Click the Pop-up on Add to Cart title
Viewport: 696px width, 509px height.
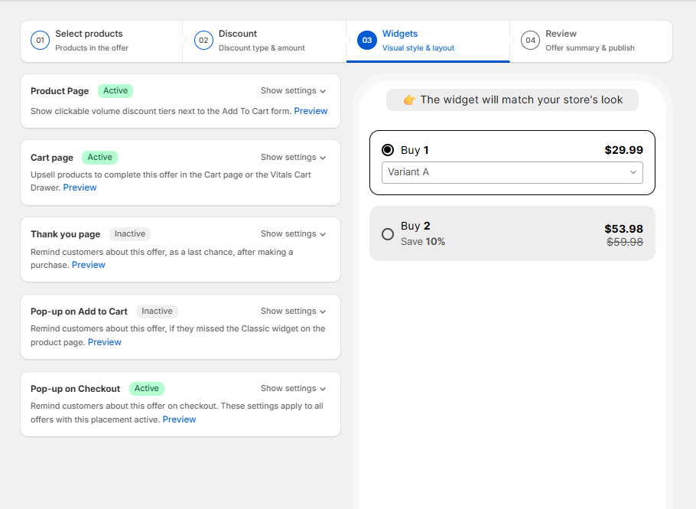click(79, 312)
